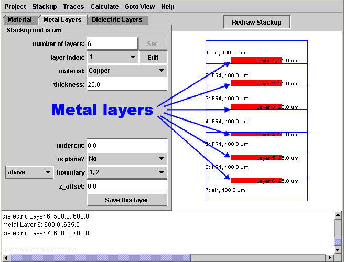Viewport: 344px width, 262px height.
Task: Click the z_offset input field
Action: [127, 186]
